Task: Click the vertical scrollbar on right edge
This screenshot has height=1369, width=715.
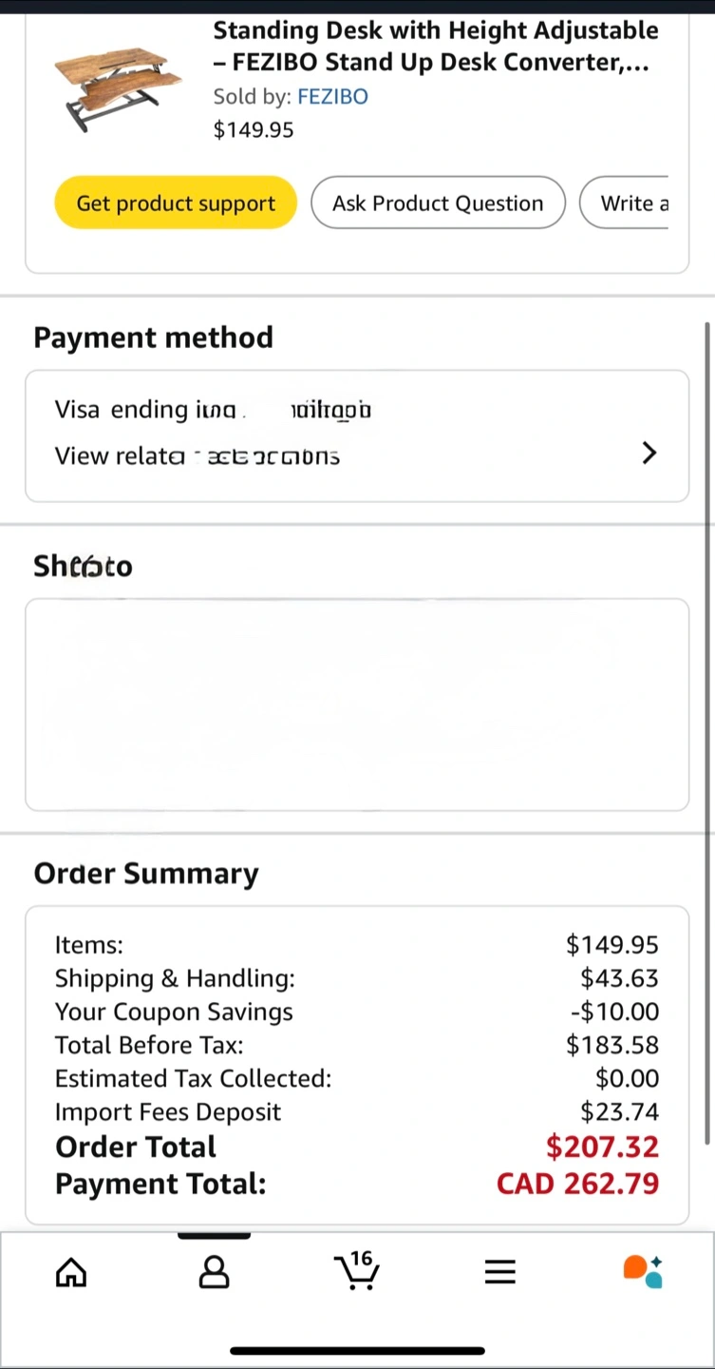Action: pyautogui.click(x=707, y=732)
